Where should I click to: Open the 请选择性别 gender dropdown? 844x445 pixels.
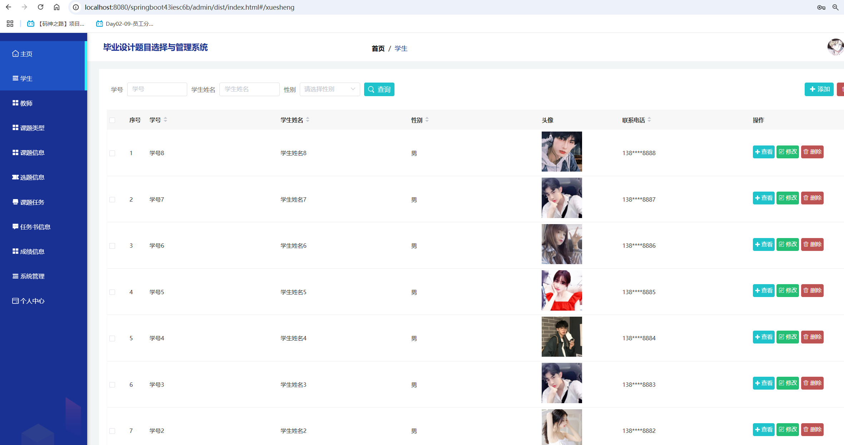coord(329,89)
